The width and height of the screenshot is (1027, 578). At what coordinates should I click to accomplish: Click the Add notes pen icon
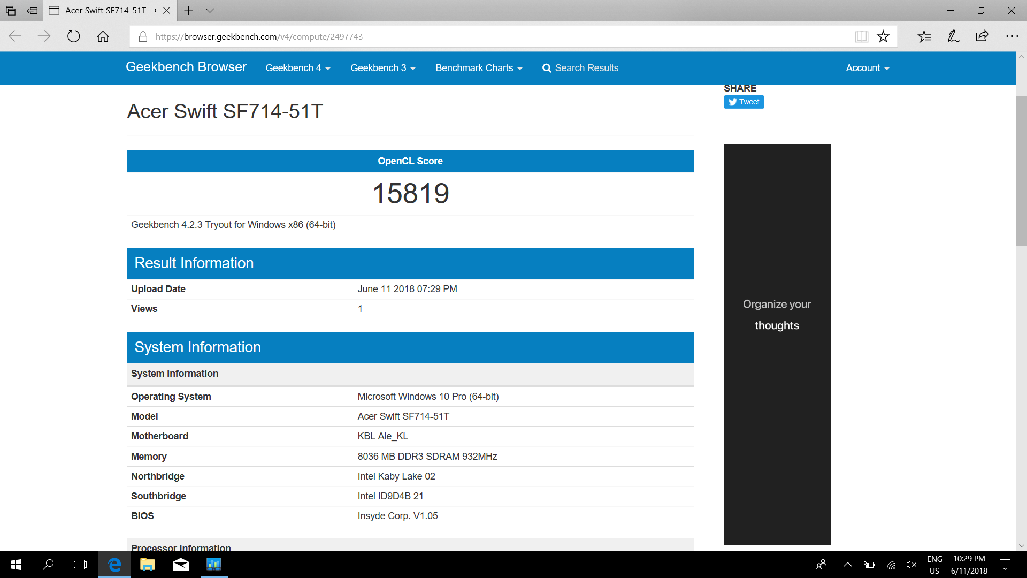click(x=953, y=36)
